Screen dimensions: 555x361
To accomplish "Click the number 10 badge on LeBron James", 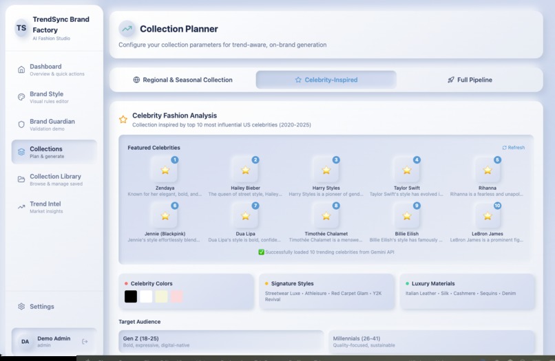I will tap(497, 206).
